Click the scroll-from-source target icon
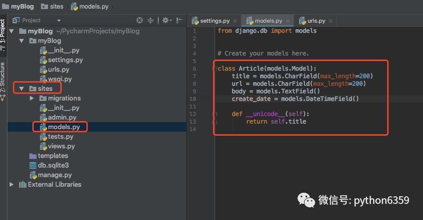Viewport: 423px width, 220px height. tap(140, 20)
